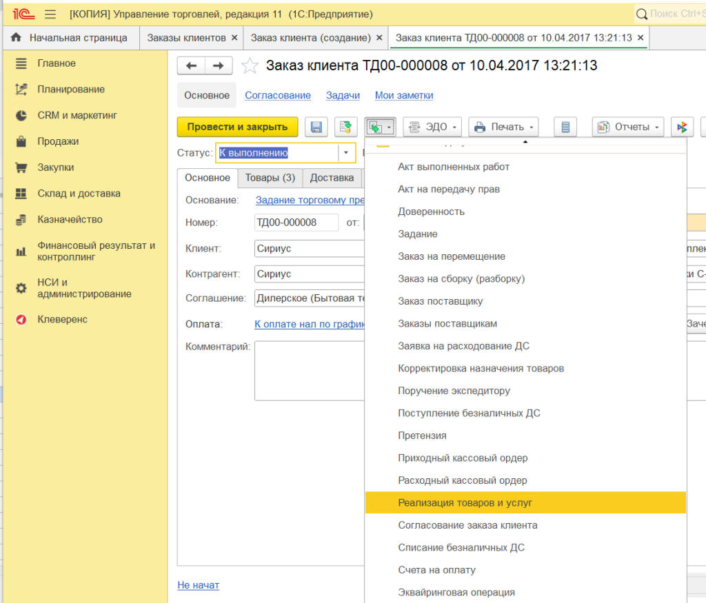Viewport: 706px width, 603px height.
Task: Open the Не начат status link
Action: point(198,585)
